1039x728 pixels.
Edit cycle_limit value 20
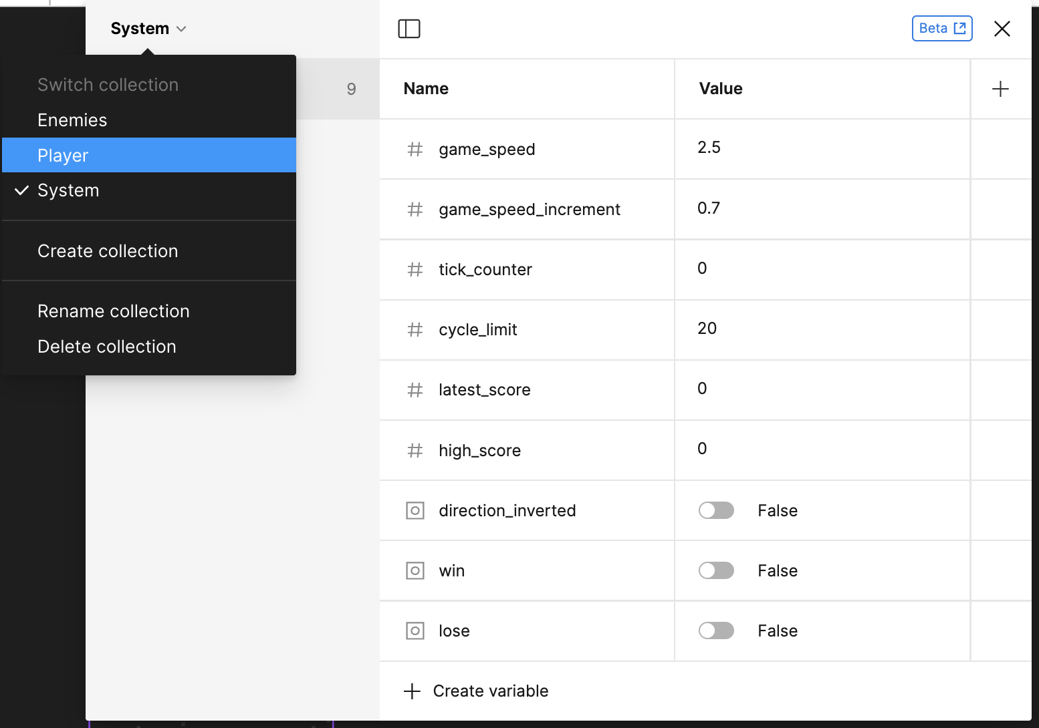click(822, 329)
